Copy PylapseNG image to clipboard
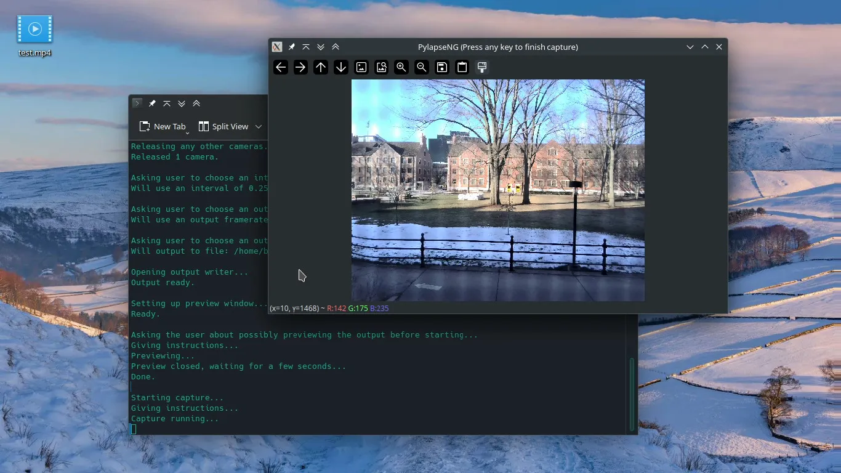841x473 pixels. (x=462, y=68)
